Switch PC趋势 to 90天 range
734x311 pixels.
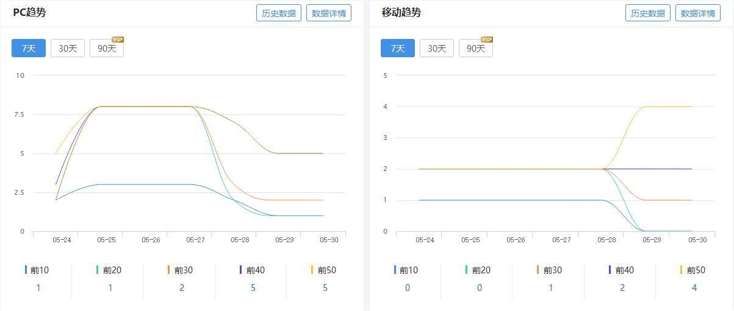pos(107,49)
